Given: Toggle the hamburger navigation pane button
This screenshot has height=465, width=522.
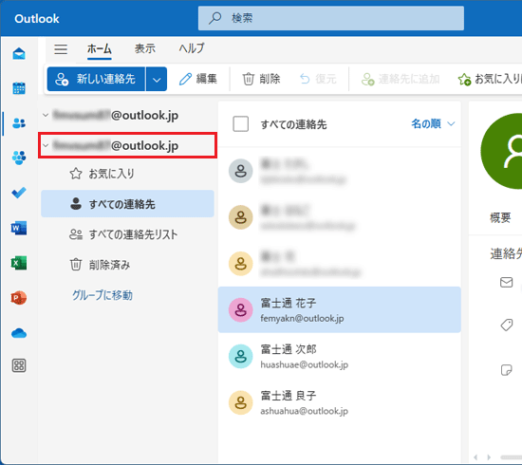Looking at the screenshot, I should [61, 49].
